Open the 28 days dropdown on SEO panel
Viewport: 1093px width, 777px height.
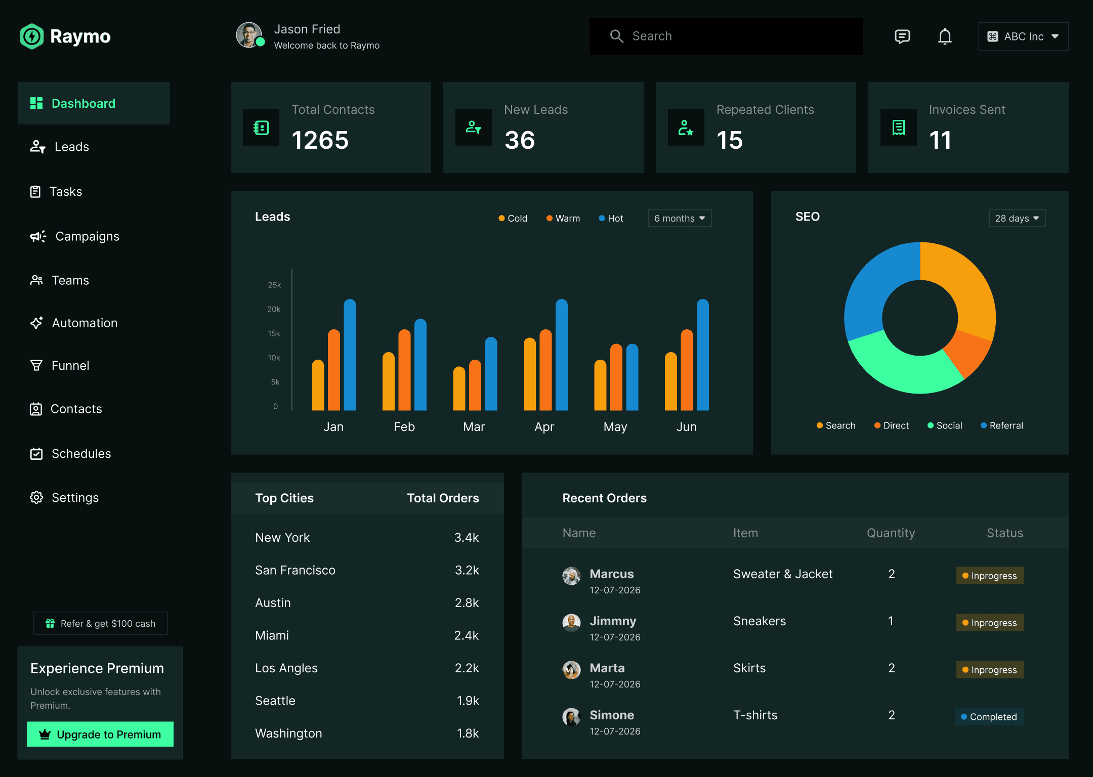[x=1017, y=218]
